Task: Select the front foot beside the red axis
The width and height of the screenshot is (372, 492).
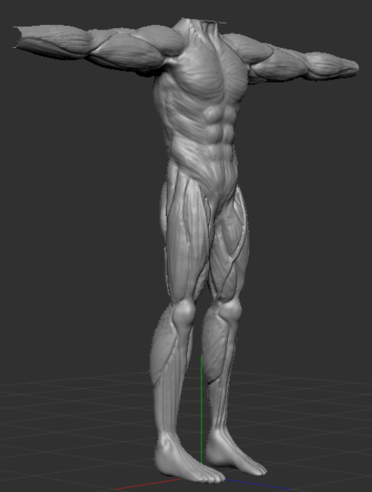Action: point(185,461)
